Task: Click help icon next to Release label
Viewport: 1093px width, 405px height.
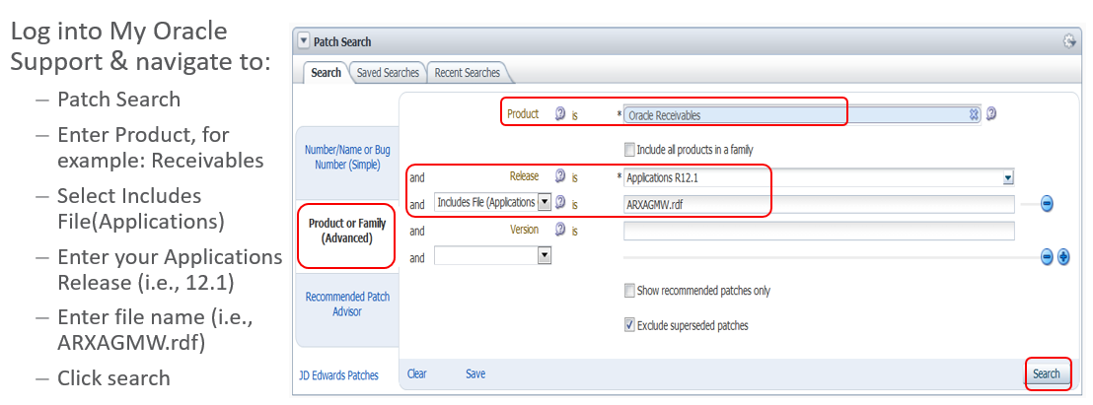Action: [560, 177]
